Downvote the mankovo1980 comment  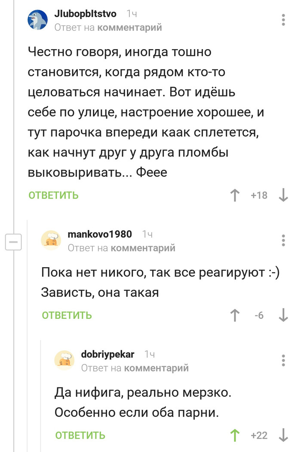pyautogui.click(x=283, y=315)
